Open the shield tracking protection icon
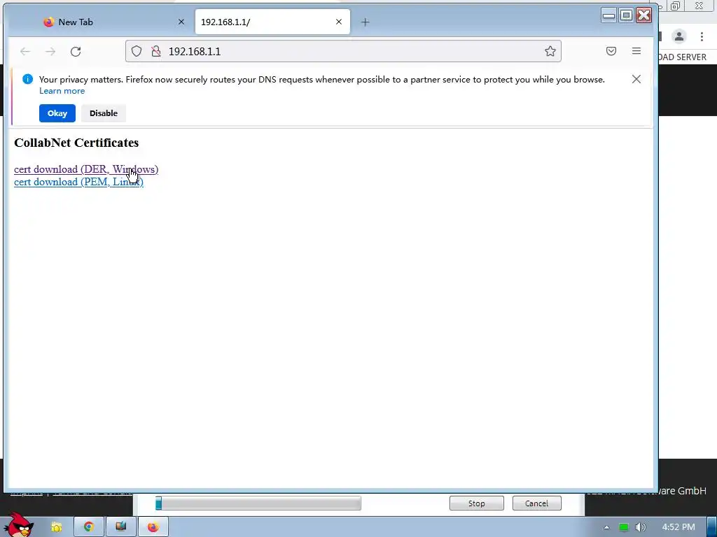The width and height of the screenshot is (717, 537). 137,51
